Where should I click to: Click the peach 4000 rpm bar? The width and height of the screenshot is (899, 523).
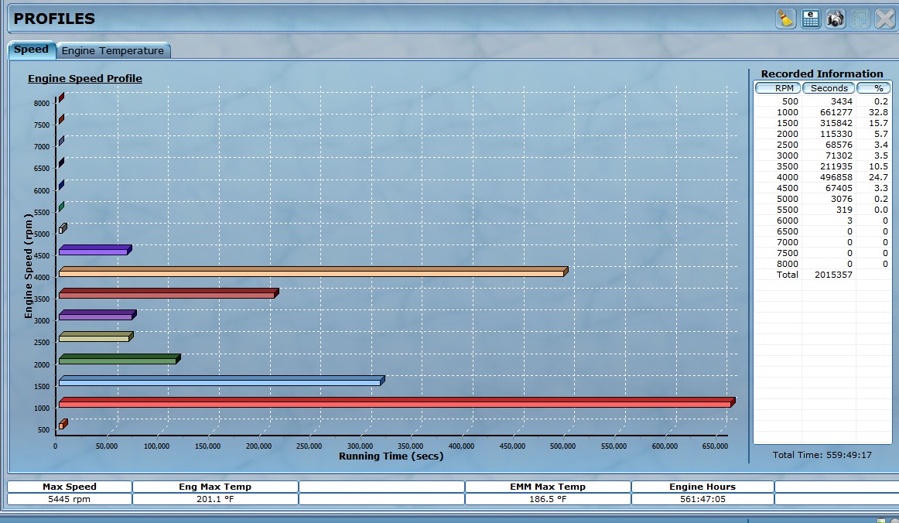(x=313, y=272)
